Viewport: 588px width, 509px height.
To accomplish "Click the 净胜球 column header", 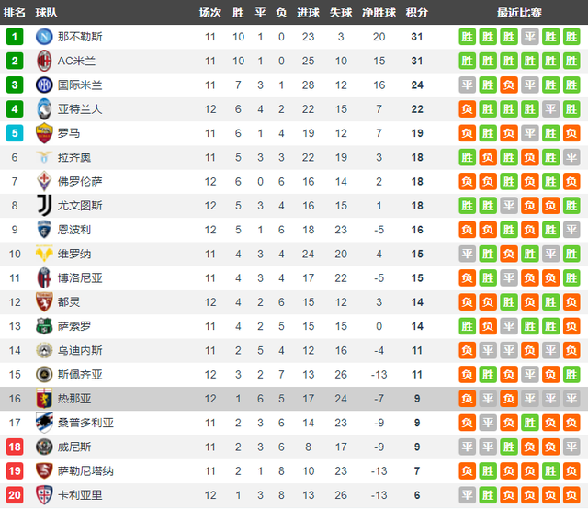I will coord(379,13).
